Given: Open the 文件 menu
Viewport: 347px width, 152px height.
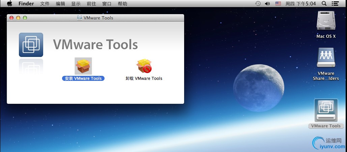Looking at the screenshot, I should point(45,4).
